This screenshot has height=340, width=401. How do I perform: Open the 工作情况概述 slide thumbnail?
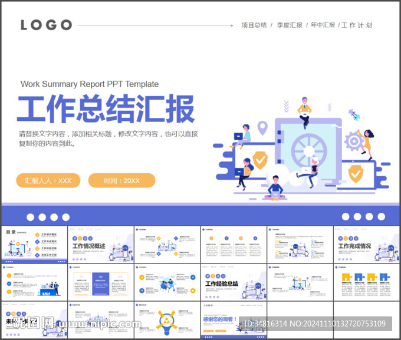101,245
